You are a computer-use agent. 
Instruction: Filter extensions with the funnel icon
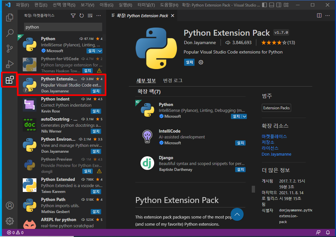point(73,16)
